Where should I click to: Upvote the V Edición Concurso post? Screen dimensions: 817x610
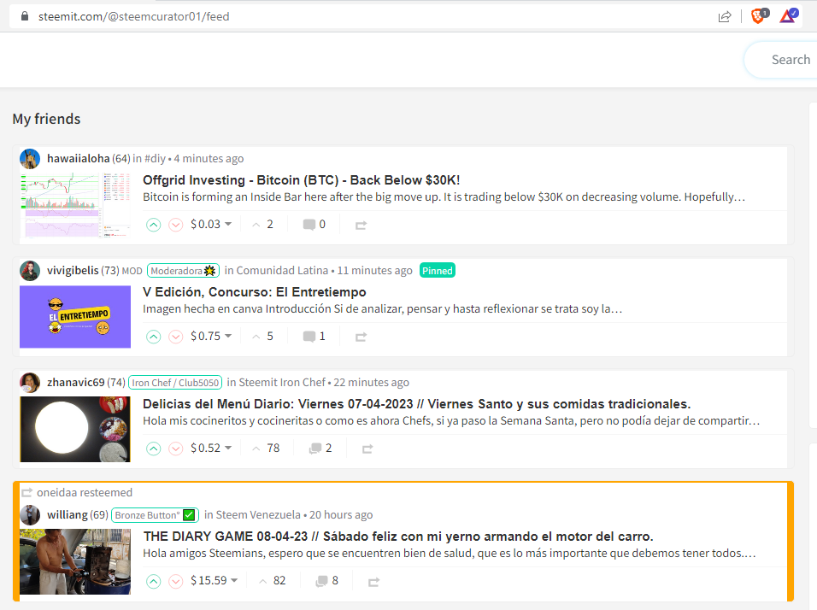153,337
